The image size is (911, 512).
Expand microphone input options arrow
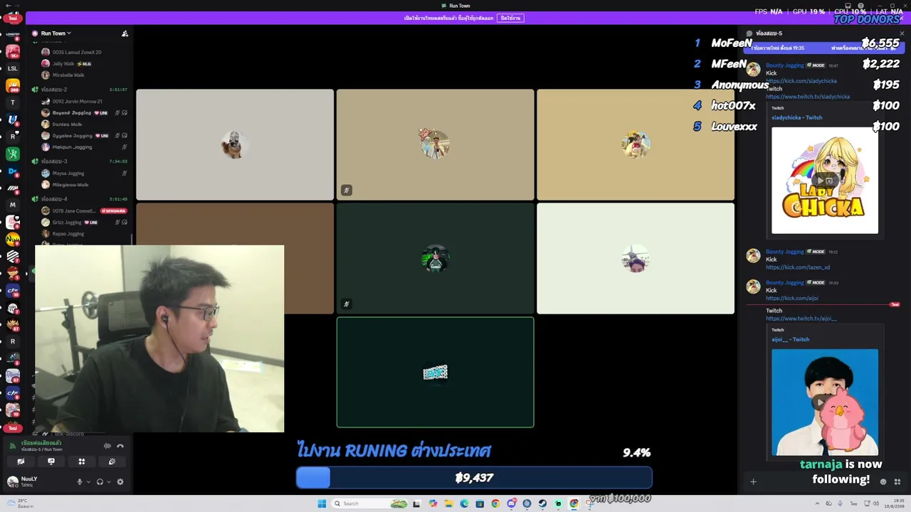click(x=88, y=481)
